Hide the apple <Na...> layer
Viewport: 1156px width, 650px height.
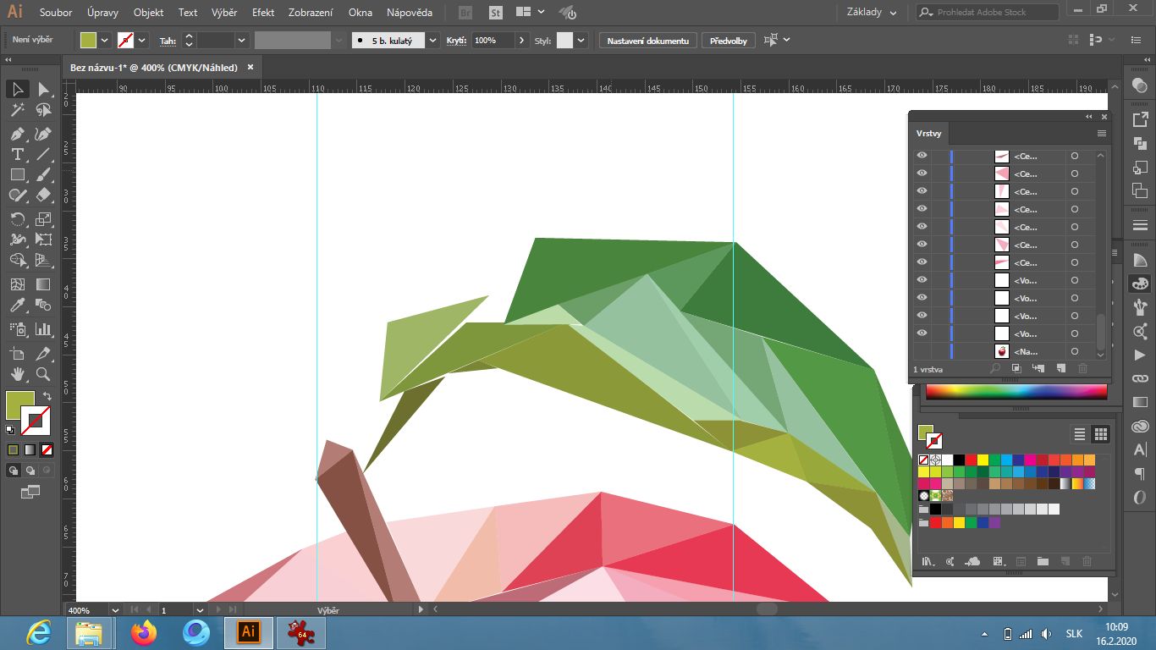pyautogui.click(x=922, y=351)
